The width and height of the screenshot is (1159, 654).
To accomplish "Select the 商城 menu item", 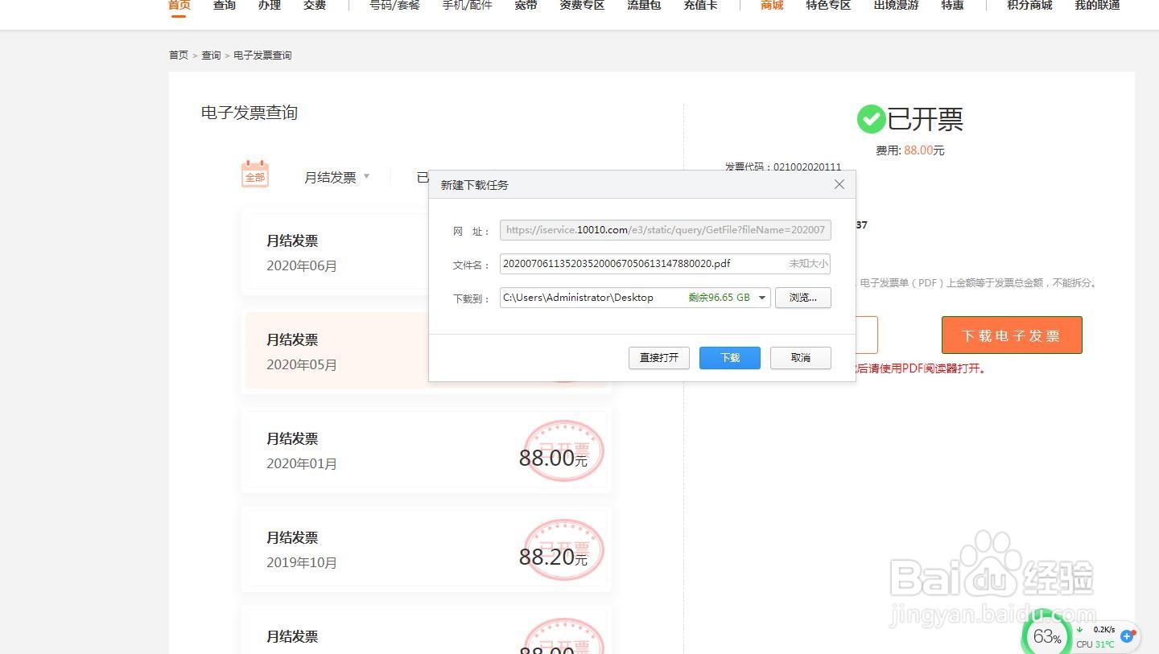I will pyautogui.click(x=770, y=6).
